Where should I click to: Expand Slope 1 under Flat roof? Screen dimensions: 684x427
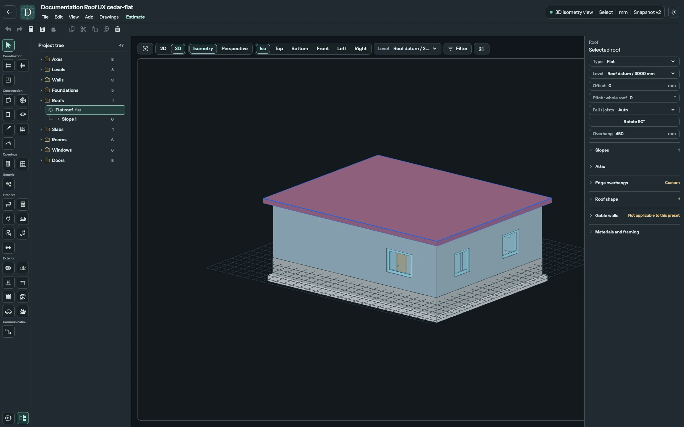click(58, 119)
